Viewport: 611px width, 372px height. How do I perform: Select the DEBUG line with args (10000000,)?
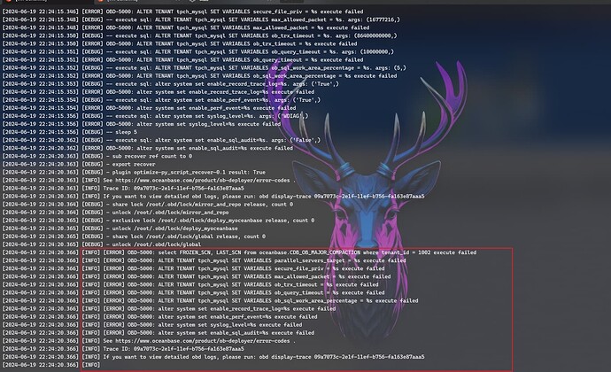click(x=198, y=51)
